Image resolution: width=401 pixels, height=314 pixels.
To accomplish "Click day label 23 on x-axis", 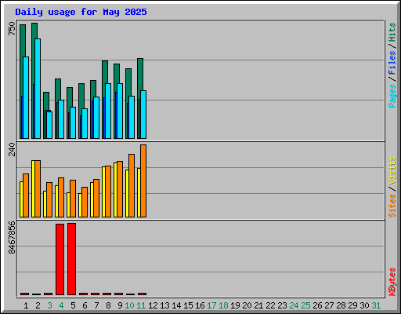I will pyautogui.click(x=282, y=305).
